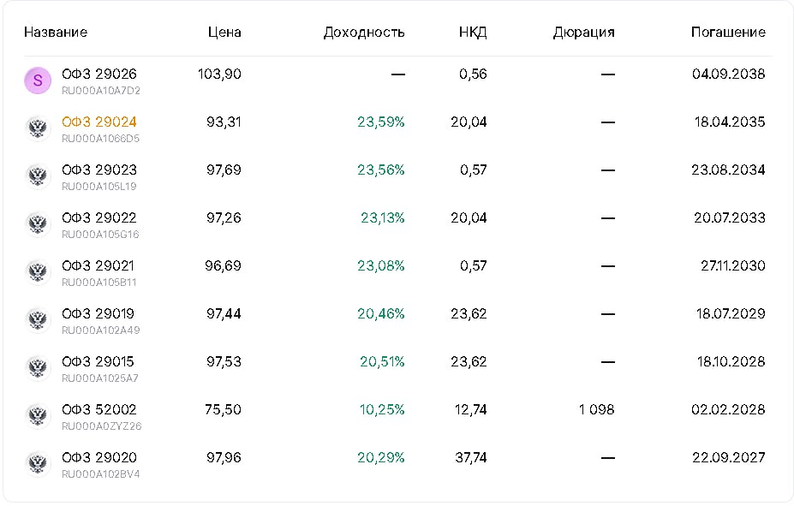The width and height of the screenshot is (794, 506).
Task: Sort the table by Цена column
Action: tap(224, 33)
